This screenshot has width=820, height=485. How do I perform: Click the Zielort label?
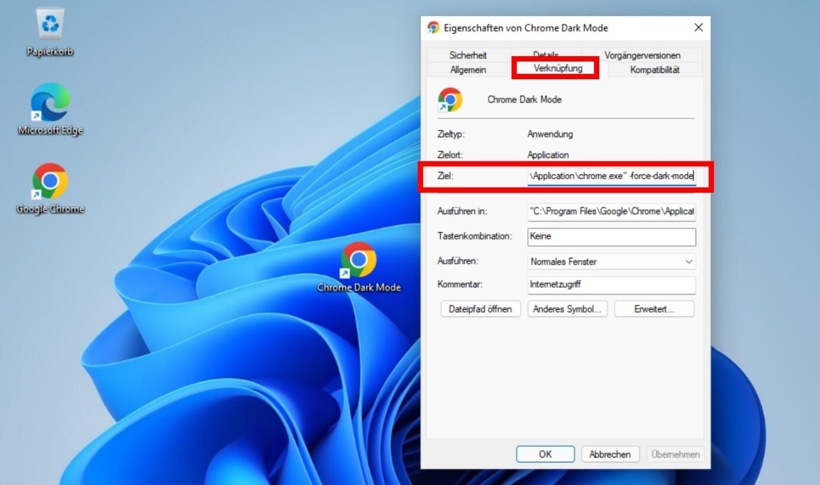tap(450, 155)
